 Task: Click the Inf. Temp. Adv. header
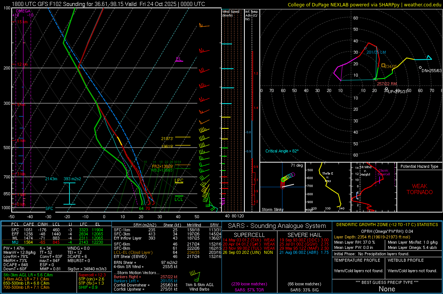tap(252, 15)
